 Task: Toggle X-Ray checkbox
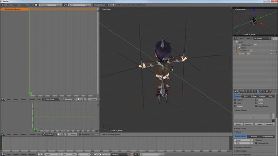(x=256, y=103)
